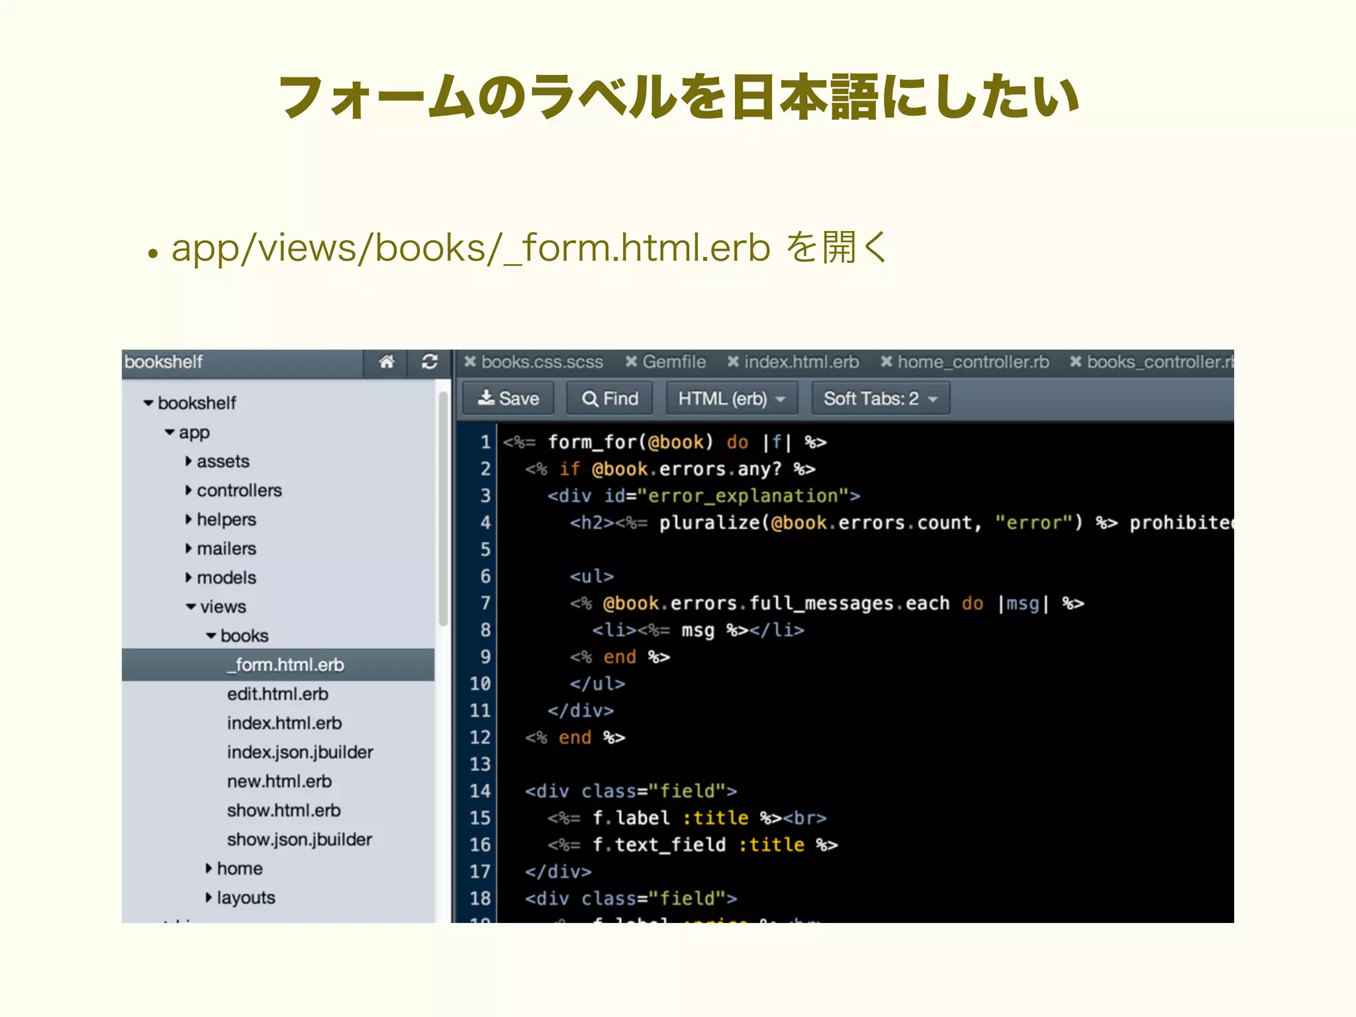Open index.html.erb in the books folder tree
The height and width of the screenshot is (1017, 1356).
coord(284,723)
